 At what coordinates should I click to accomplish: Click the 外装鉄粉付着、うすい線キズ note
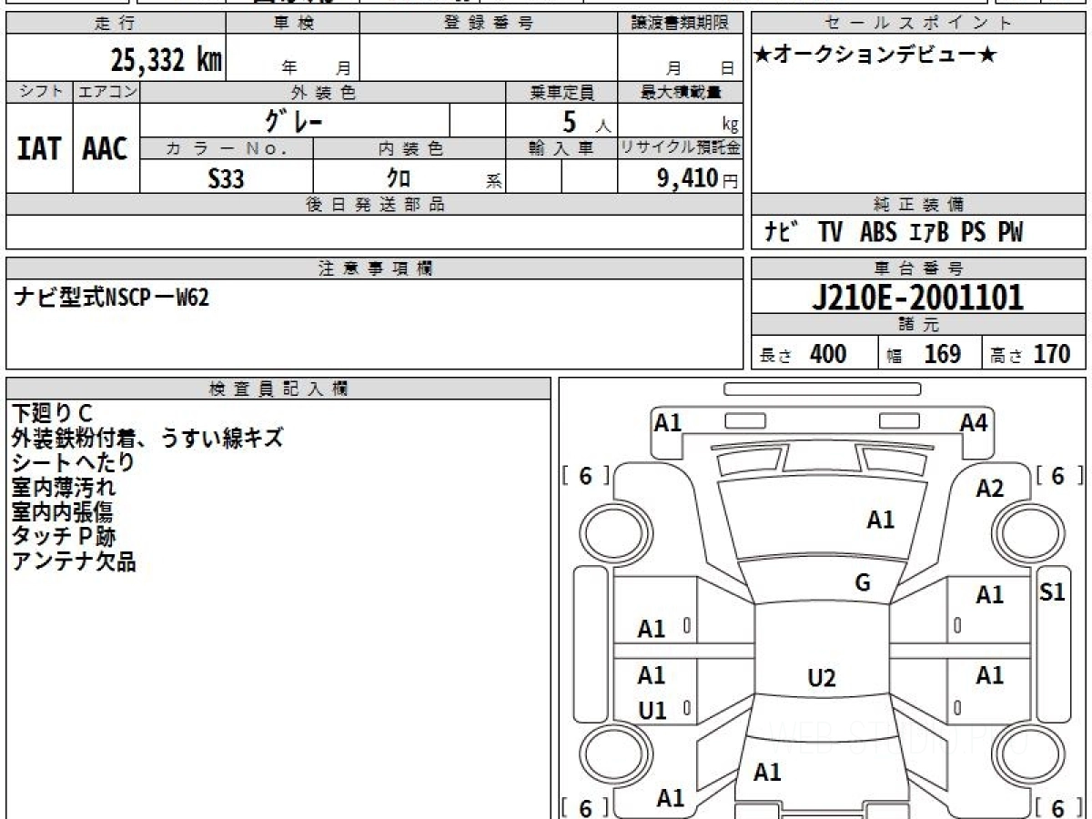click(147, 438)
